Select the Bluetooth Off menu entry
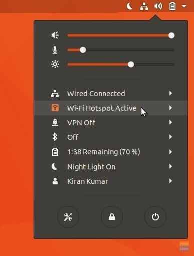Image resolution: width=194 pixels, height=256 pixels. click(111, 137)
